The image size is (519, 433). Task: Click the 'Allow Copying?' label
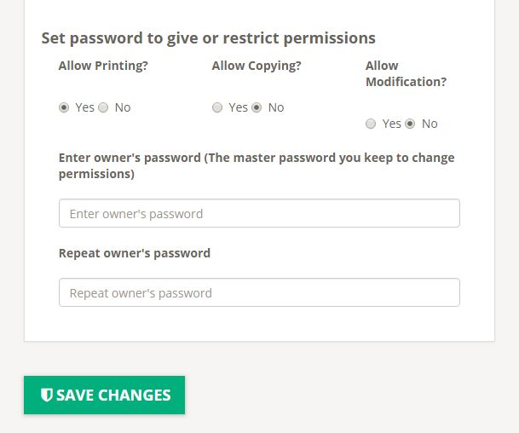click(x=257, y=66)
